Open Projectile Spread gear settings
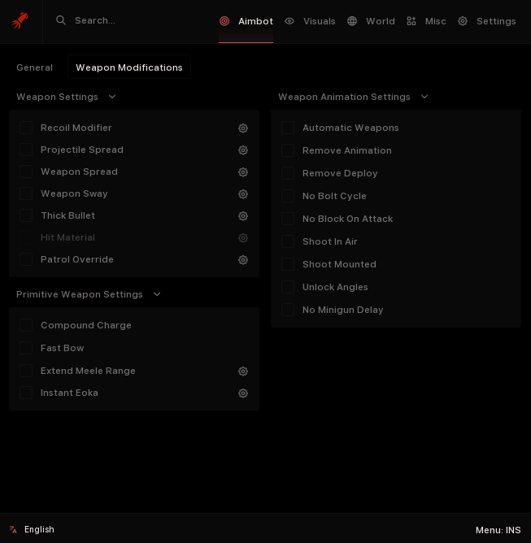531x543 pixels. pos(242,150)
